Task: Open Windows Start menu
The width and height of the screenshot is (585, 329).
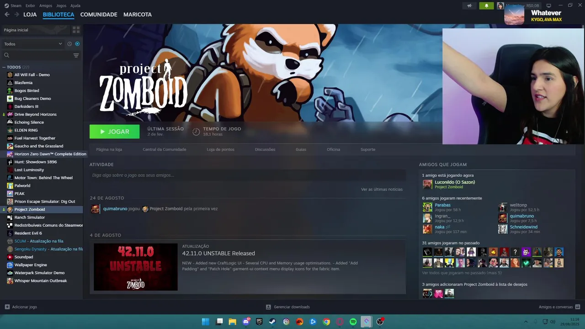Action: 206,322
